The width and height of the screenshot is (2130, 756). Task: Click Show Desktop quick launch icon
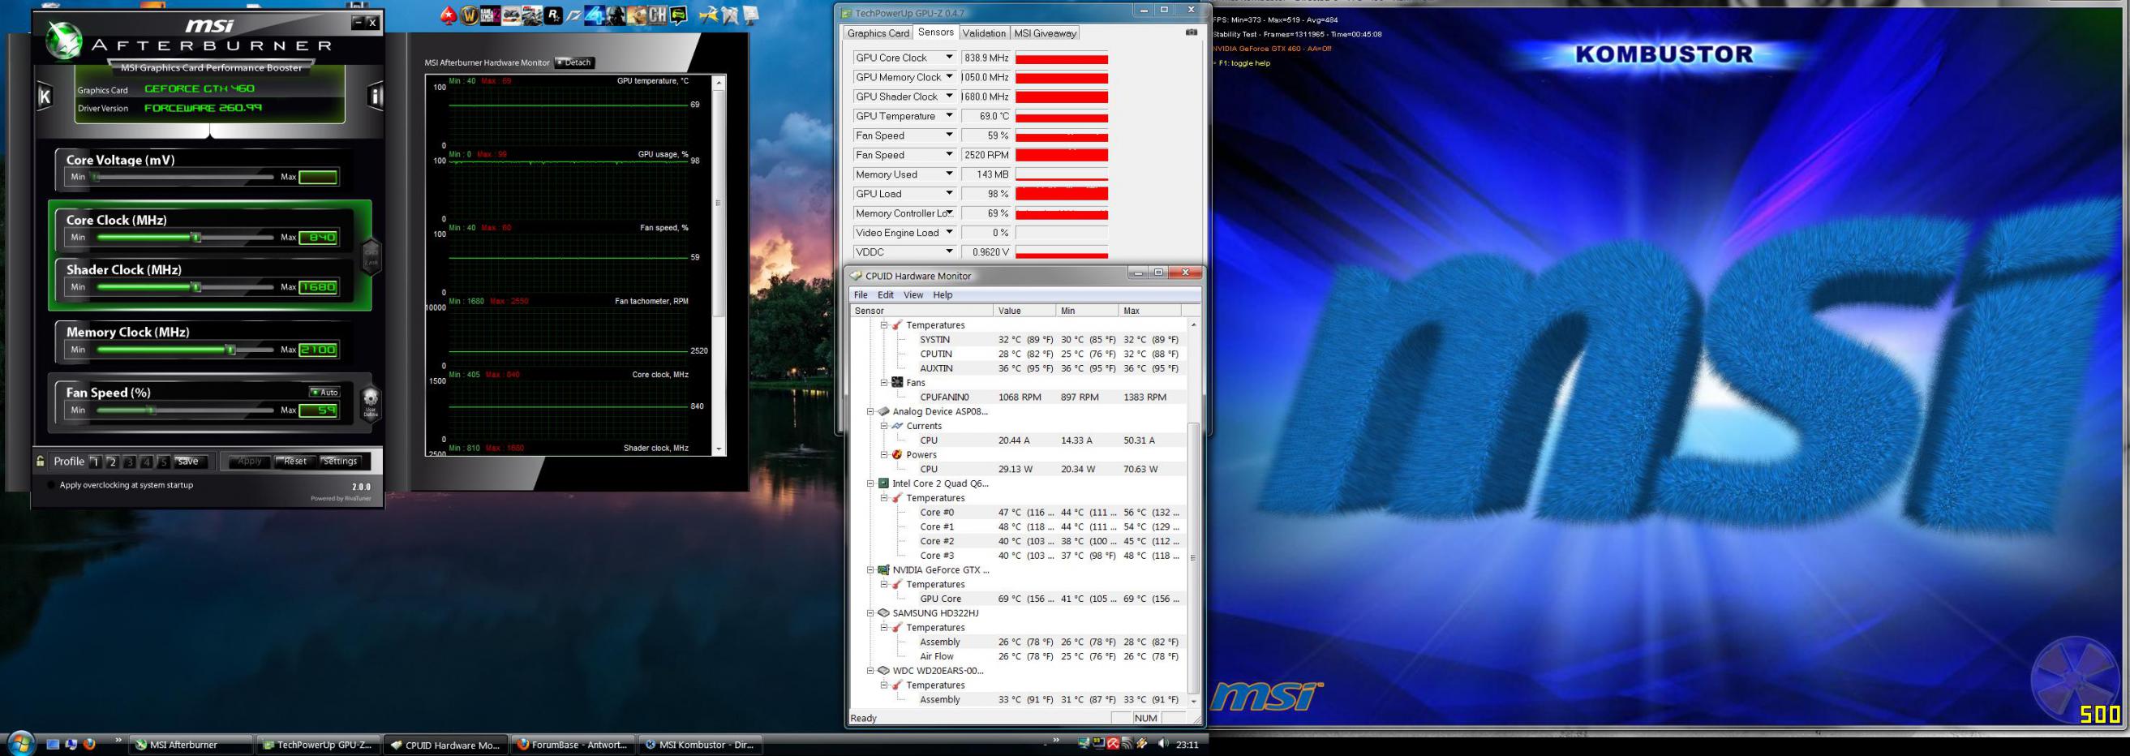tap(53, 745)
